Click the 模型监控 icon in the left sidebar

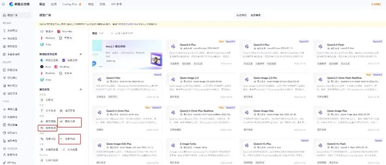click(4, 133)
